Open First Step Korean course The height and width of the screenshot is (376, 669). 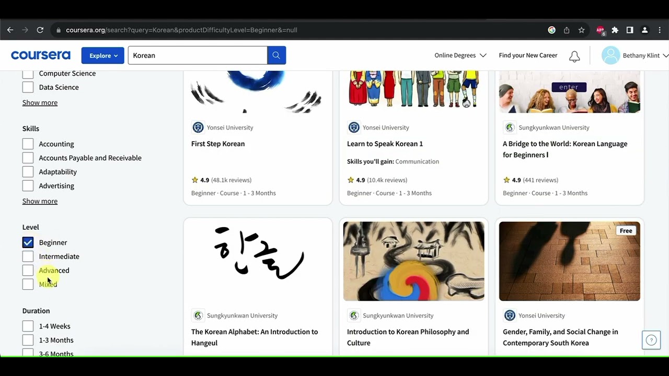point(218,144)
